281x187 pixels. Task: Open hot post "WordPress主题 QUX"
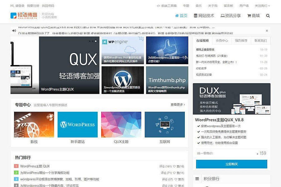pos(35,166)
